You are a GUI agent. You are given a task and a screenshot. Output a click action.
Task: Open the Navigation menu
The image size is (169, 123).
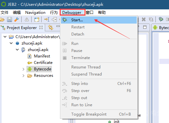point(35,13)
